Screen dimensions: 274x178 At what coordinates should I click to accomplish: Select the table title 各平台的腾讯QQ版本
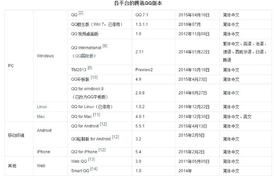point(138,3)
